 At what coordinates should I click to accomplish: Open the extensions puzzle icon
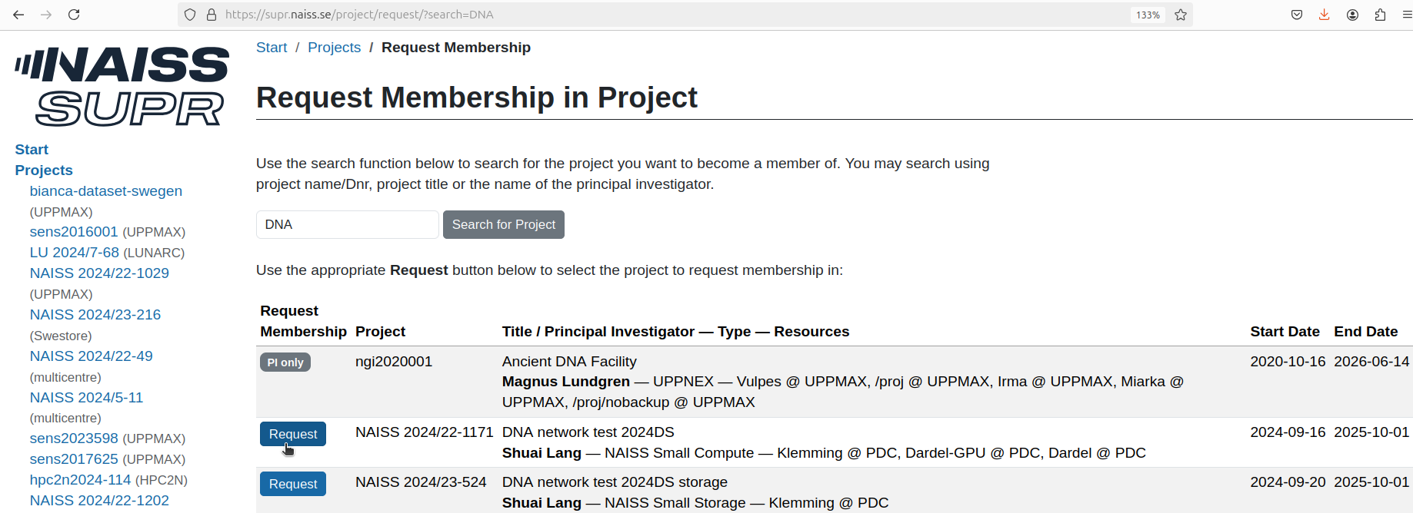pyautogui.click(x=1380, y=14)
